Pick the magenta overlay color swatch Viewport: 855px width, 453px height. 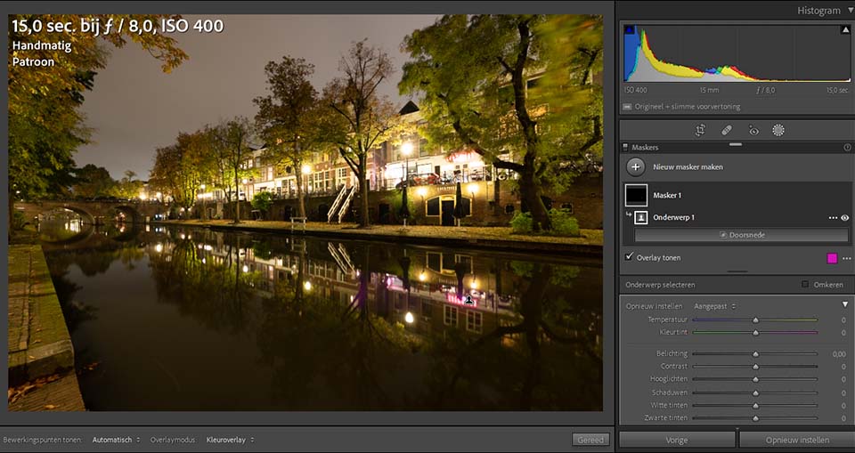(x=832, y=258)
